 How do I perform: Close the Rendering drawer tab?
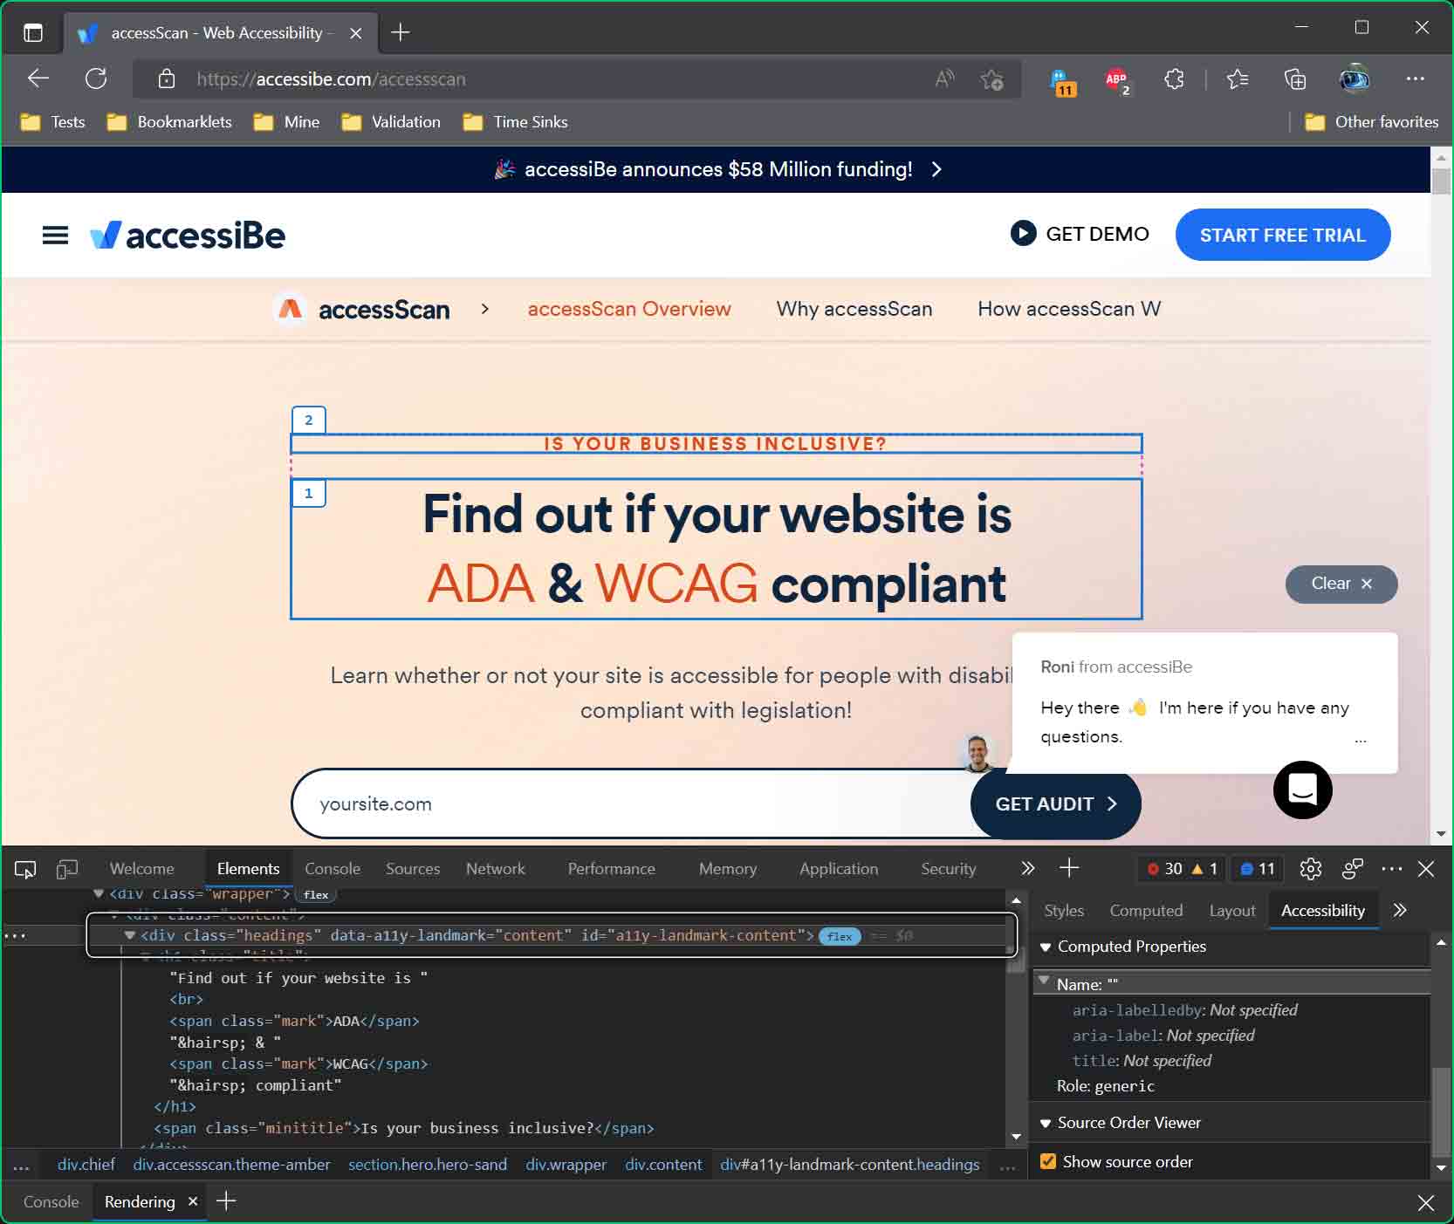coord(193,1202)
